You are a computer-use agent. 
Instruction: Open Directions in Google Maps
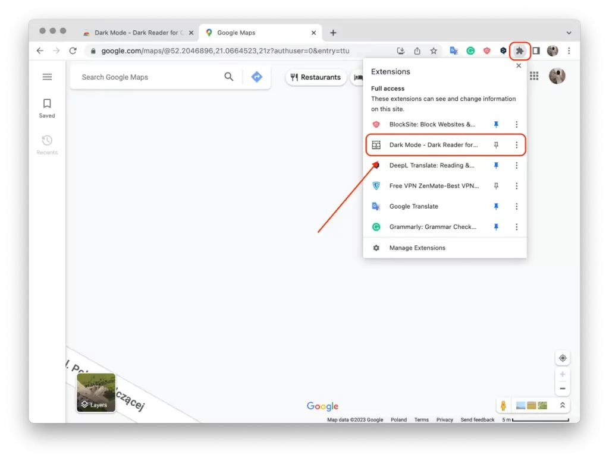[256, 77]
